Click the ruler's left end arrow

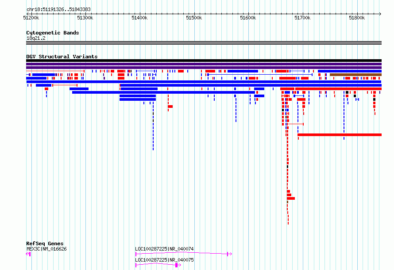[x=27, y=14]
